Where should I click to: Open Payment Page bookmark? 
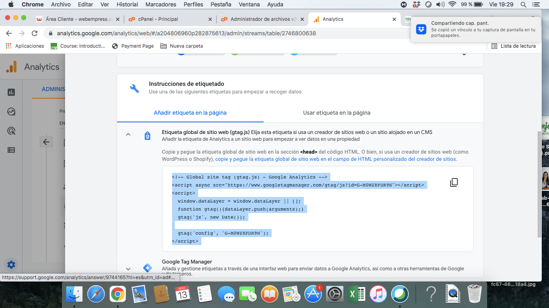(133, 46)
